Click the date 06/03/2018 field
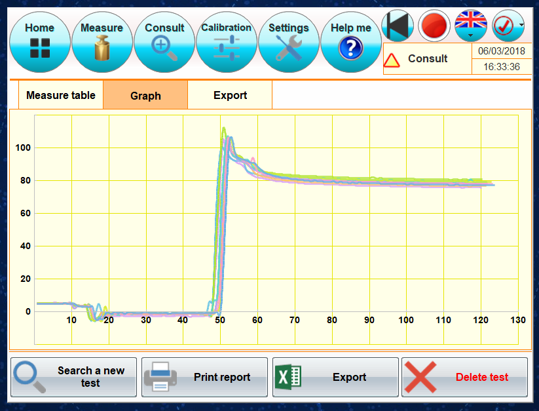Screen dimensions: 539x411 click(502, 51)
